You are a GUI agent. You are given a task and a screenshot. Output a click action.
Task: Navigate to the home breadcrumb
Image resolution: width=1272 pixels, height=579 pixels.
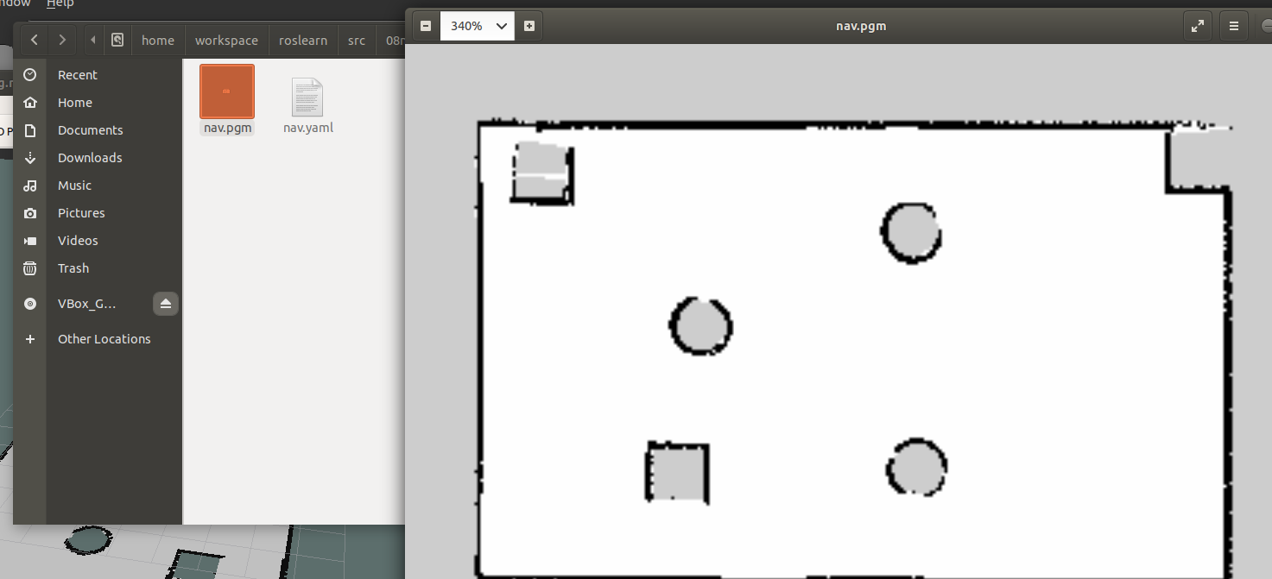(158, 40)
